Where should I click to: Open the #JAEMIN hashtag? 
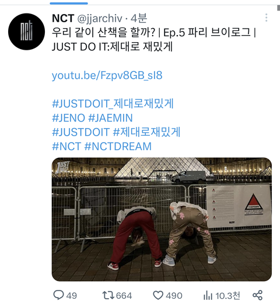point(110,118)
